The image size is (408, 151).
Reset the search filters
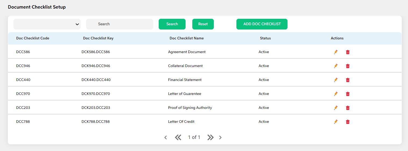coord(203,24)
